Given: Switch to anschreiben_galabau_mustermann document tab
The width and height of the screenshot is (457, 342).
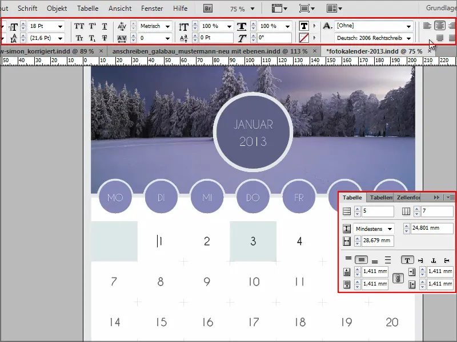Looking at the screenshot, I should pyautogui.click(x=210, y=51).
